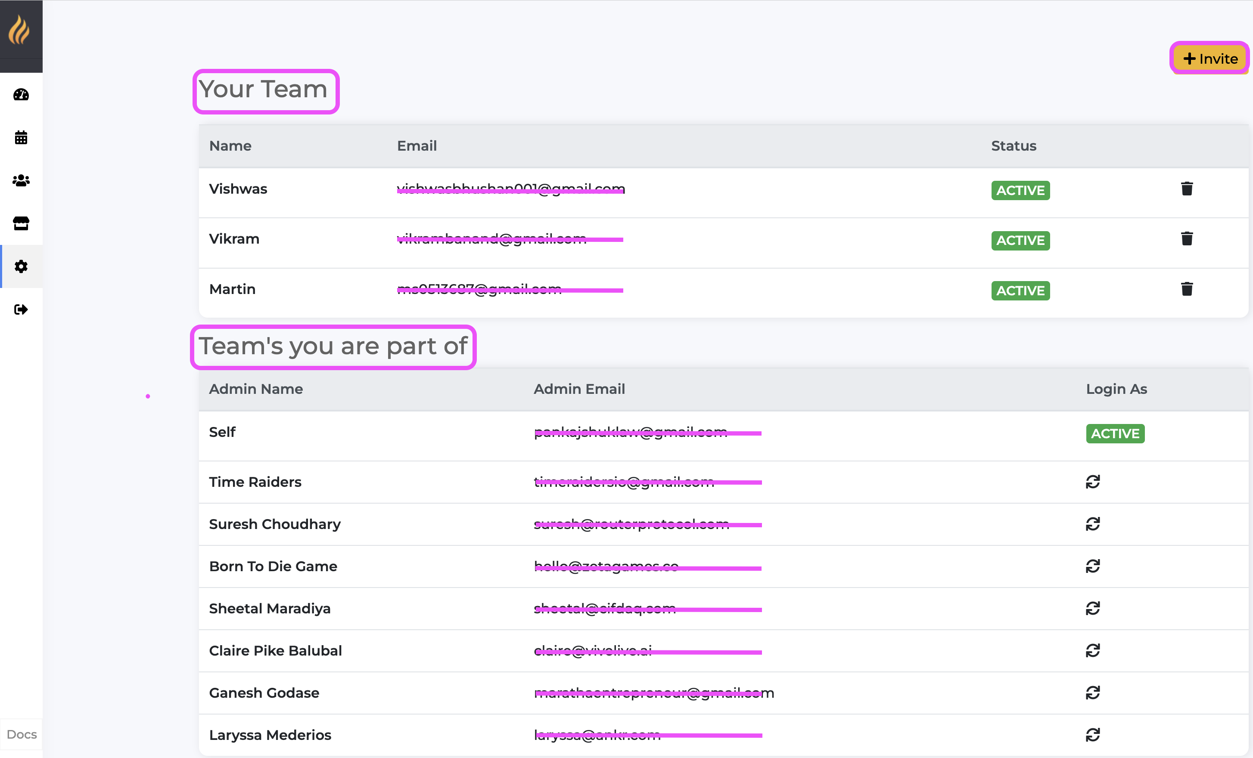Screen dimensions: 1253x758
Task: Switch login to Claire Pike Balubal
Action: (1092, 650)
